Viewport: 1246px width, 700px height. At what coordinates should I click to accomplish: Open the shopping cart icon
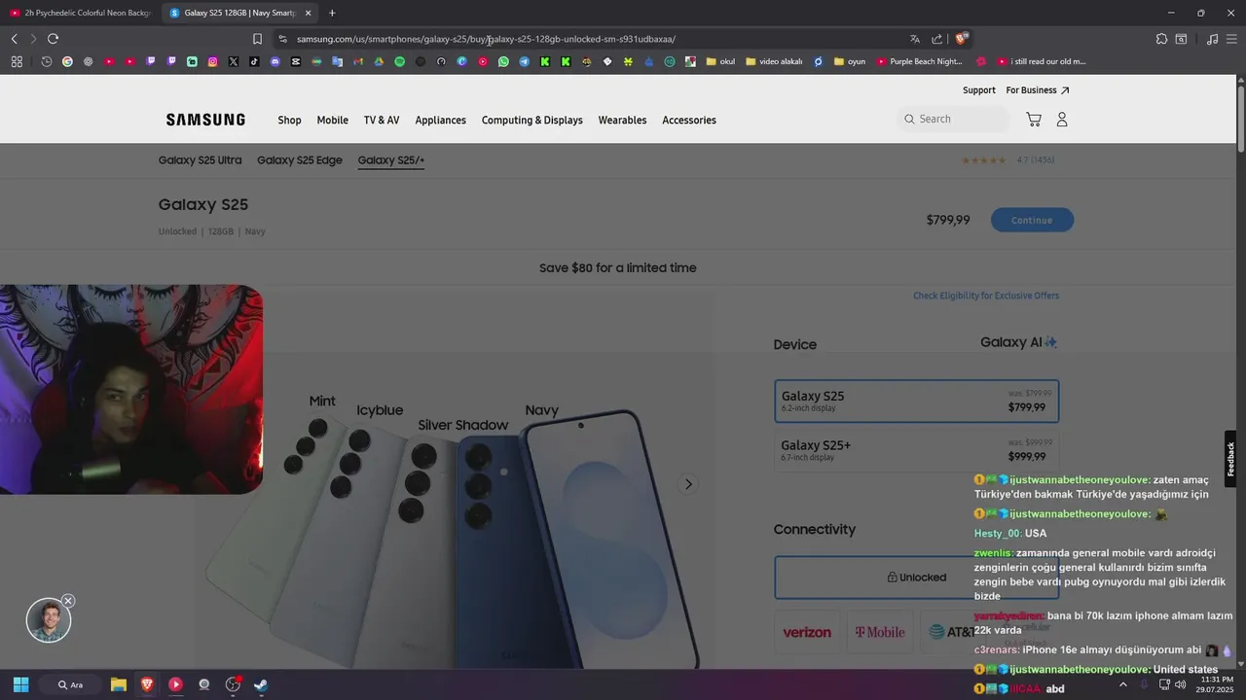(1034, 120)
